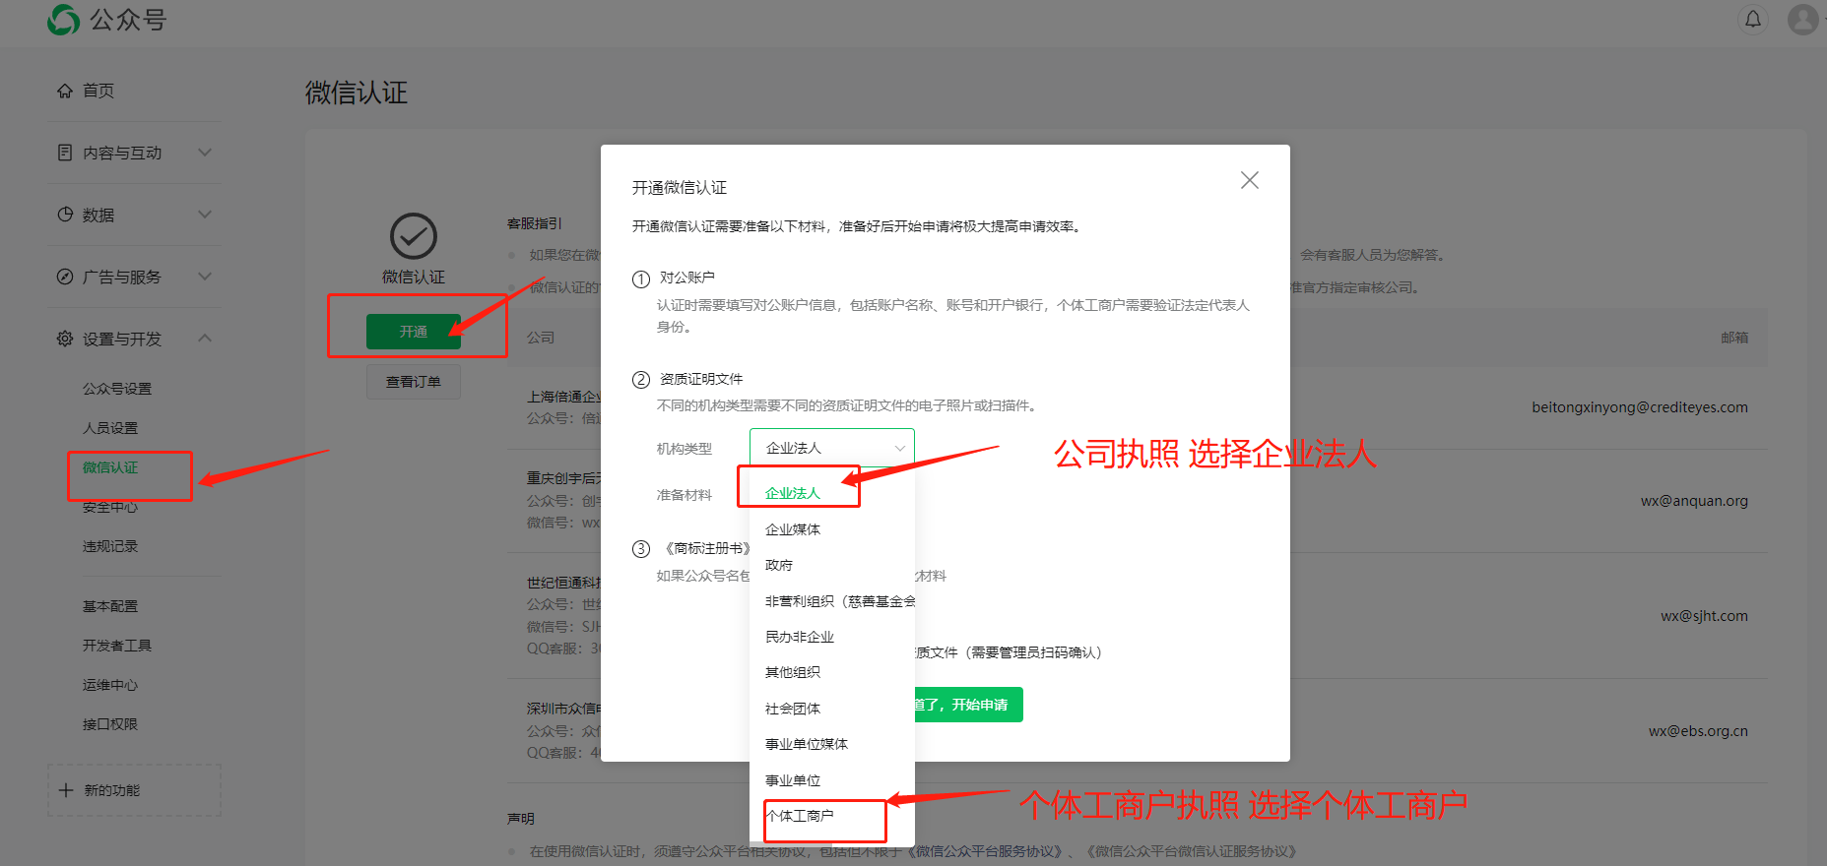Click the home icon beside 首页
The width and height of the screenshot is (1827, 866).
coord(65,91)
